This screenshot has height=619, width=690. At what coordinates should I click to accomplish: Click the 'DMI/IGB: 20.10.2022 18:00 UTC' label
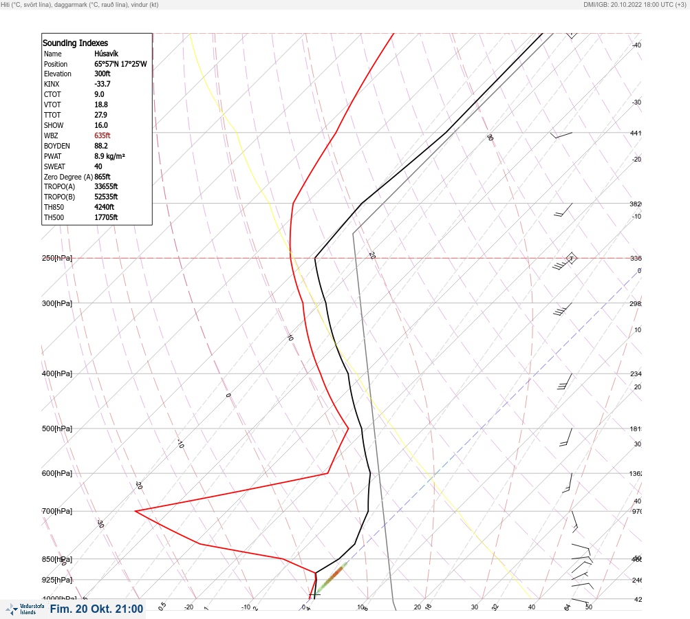click(x=634, y=4)
